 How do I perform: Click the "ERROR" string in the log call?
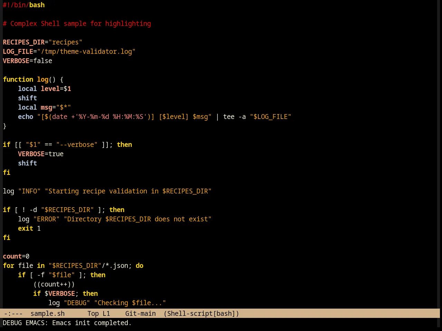tap(46, 219)
